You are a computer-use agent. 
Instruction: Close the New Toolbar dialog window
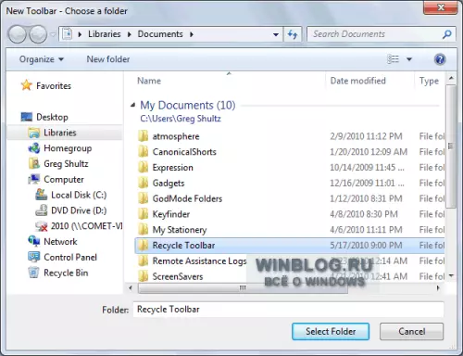(x=441, y=7)
